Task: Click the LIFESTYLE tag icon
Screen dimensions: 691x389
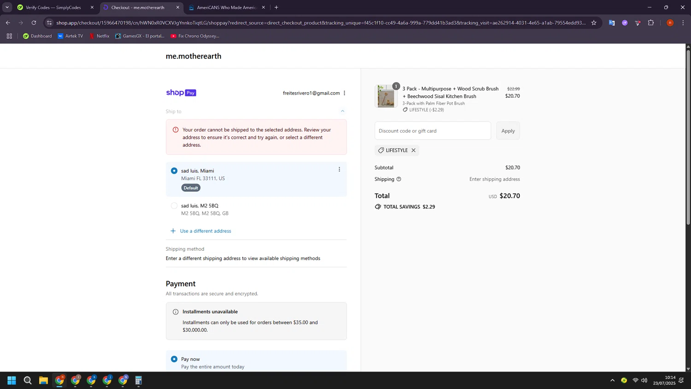Action: (x=381, y=150)
